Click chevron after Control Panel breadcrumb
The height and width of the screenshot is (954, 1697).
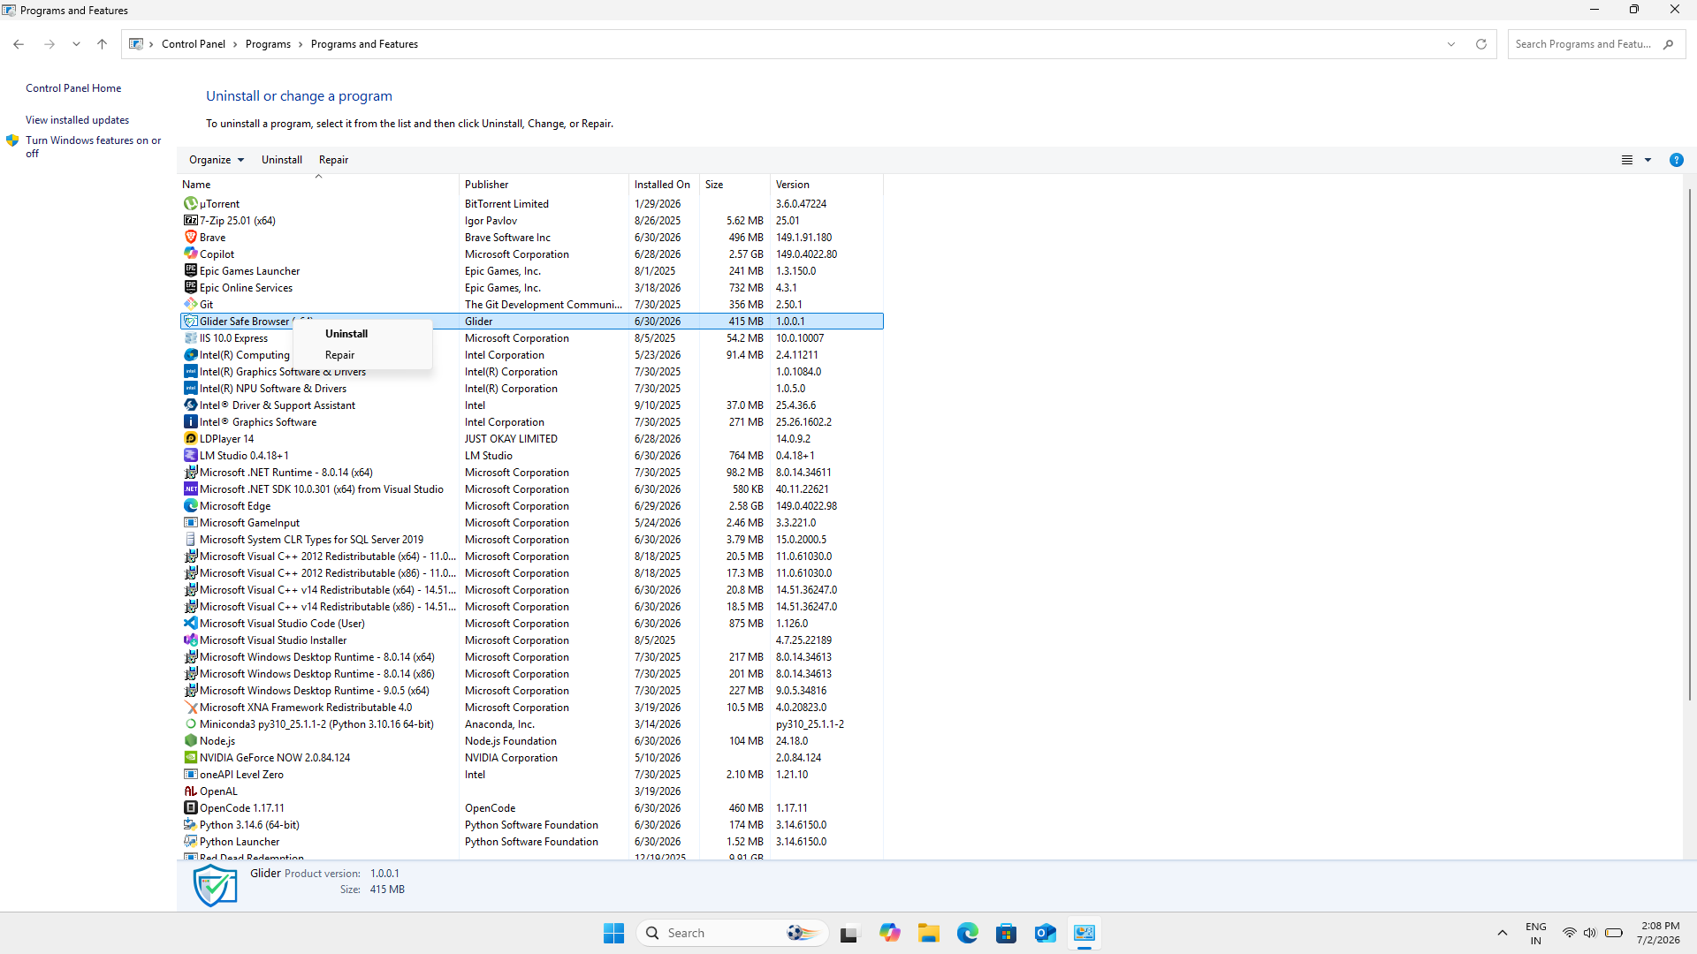235,44
